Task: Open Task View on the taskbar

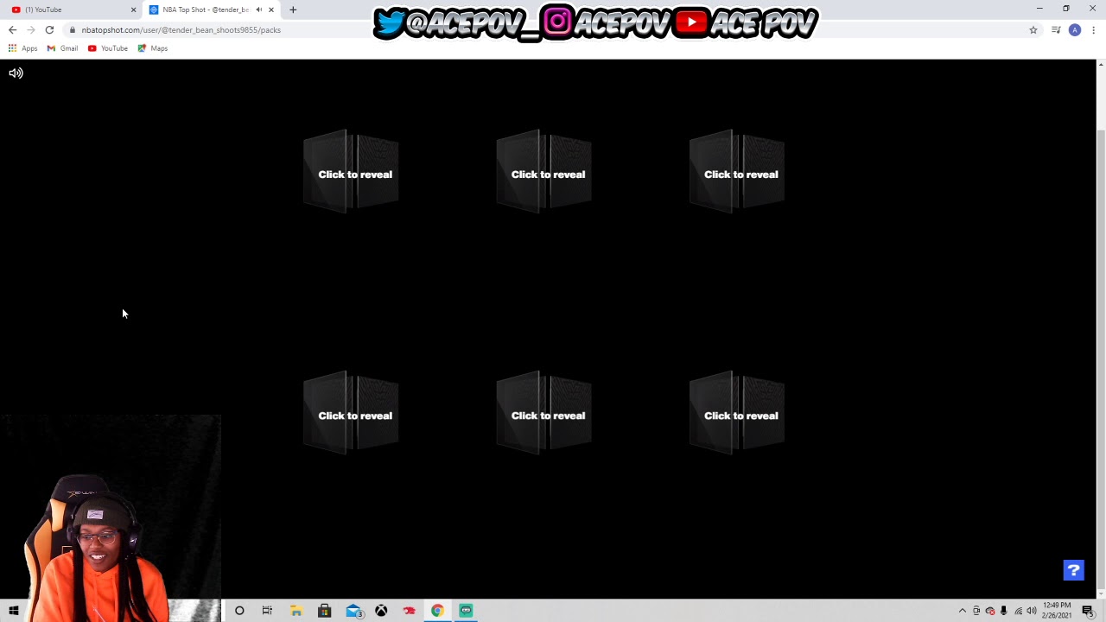Action: click(267, 611)
